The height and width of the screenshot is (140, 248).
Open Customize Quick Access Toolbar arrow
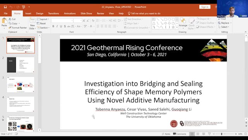(29, 7)
